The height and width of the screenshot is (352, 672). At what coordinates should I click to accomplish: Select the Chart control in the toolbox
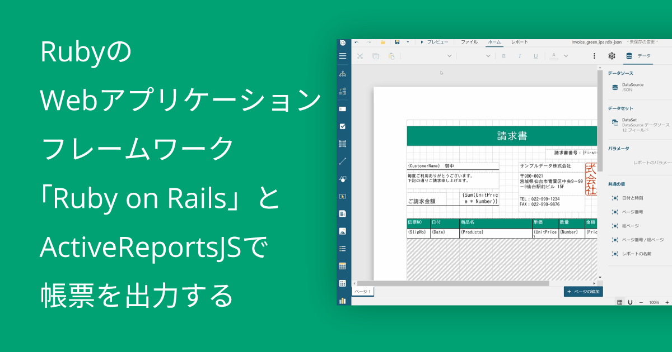tap(343, 301)
